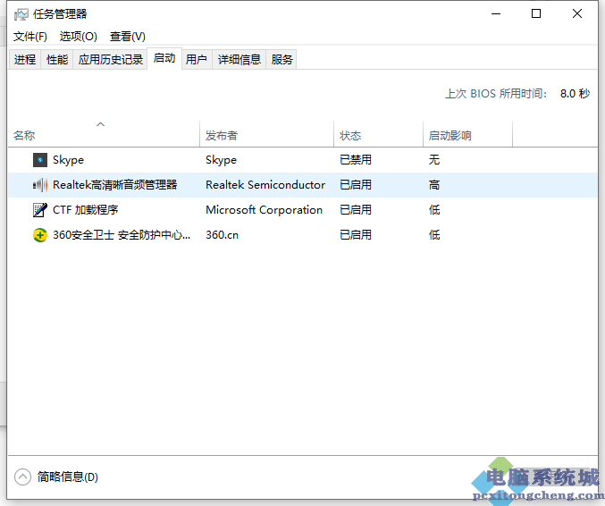Close the Task Manager window
The height and width of the screenshot is (506, 605).
pos(577,14)
